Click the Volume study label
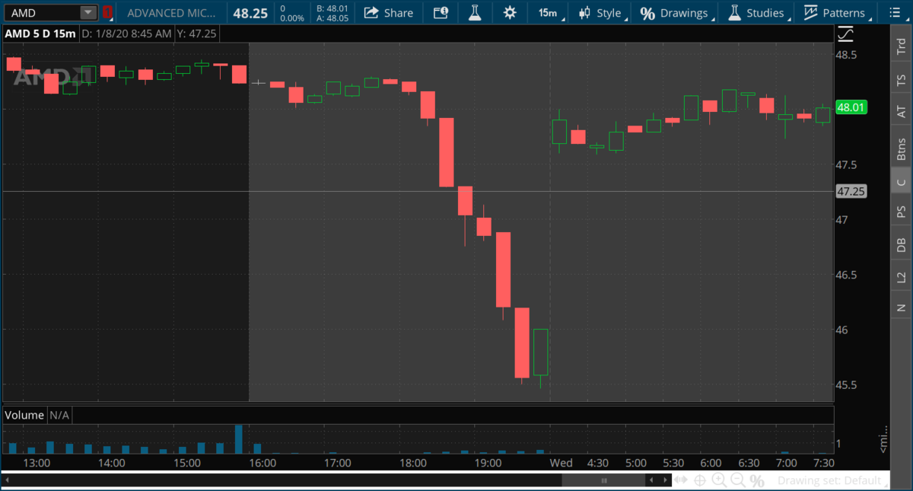The height and width of the screenshot is (491, 913). [25, 415]
